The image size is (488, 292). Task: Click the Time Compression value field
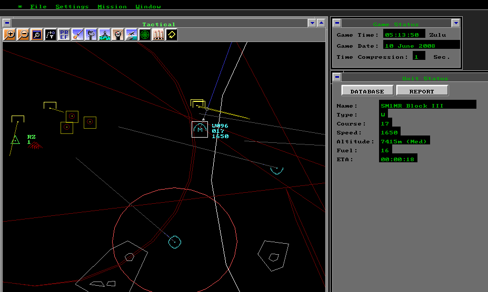419,56
